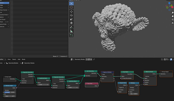Select the Face domain in spreadsheet
Image resolution: width=174 pixels, height=101 pixels.
coord(5,7)
